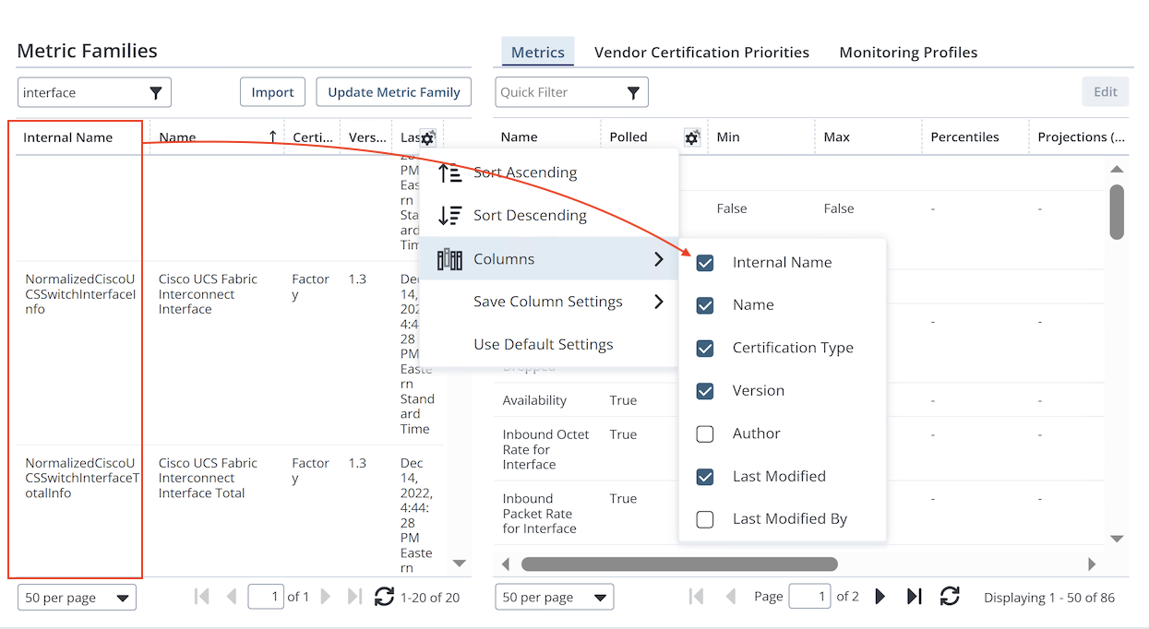Go to next page in Metrics grid
Viewport: 1149px width, 629px height.
point(880,597)
